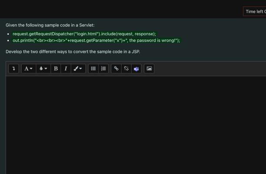Insert a hyperlink with the link icon
The width and height of the screenshot is (266, 174).
coord(116,69)
